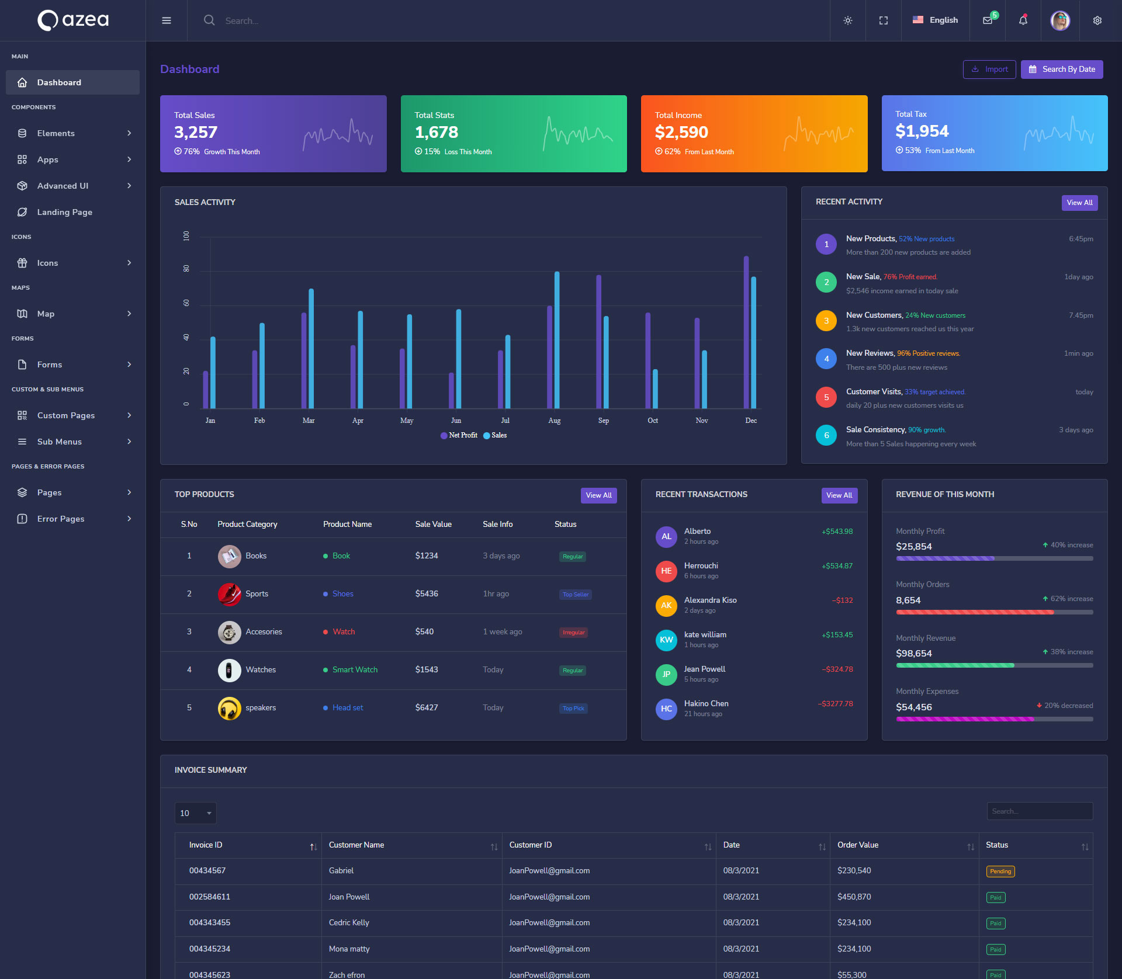
Task: Open the mail messages icon
Action: click(988, 20)
